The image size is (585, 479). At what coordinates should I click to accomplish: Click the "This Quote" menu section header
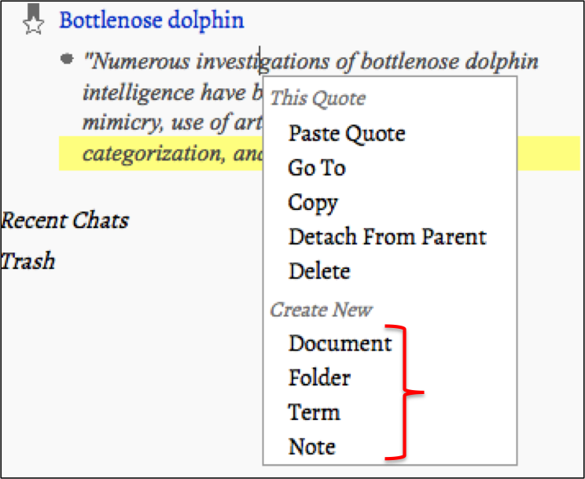coord(318,98)
